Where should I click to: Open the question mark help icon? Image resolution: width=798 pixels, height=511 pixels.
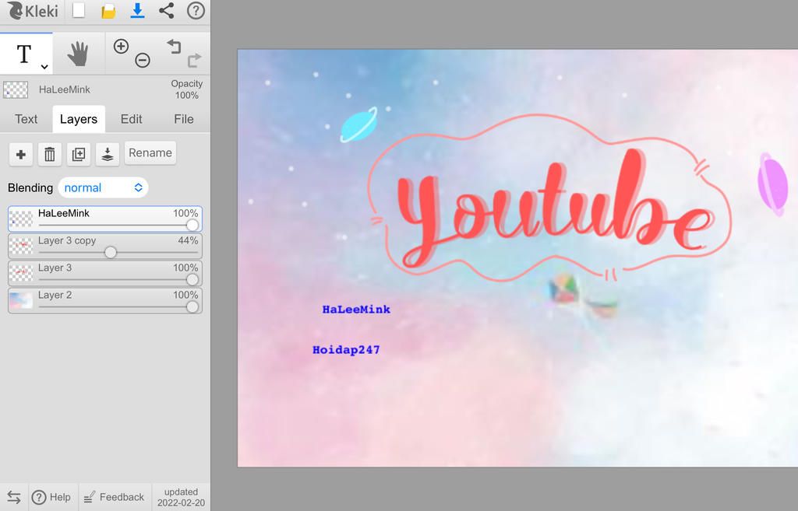pos(196,11)
